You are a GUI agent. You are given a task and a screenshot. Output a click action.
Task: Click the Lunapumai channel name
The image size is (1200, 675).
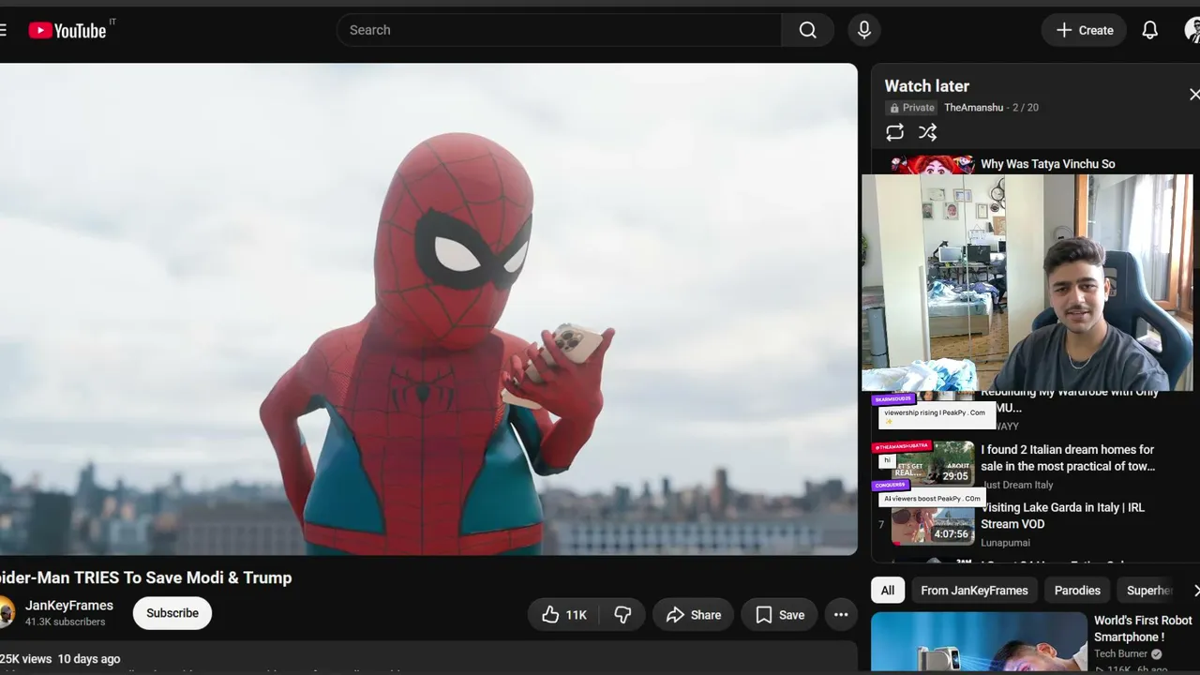point(1005,543)
